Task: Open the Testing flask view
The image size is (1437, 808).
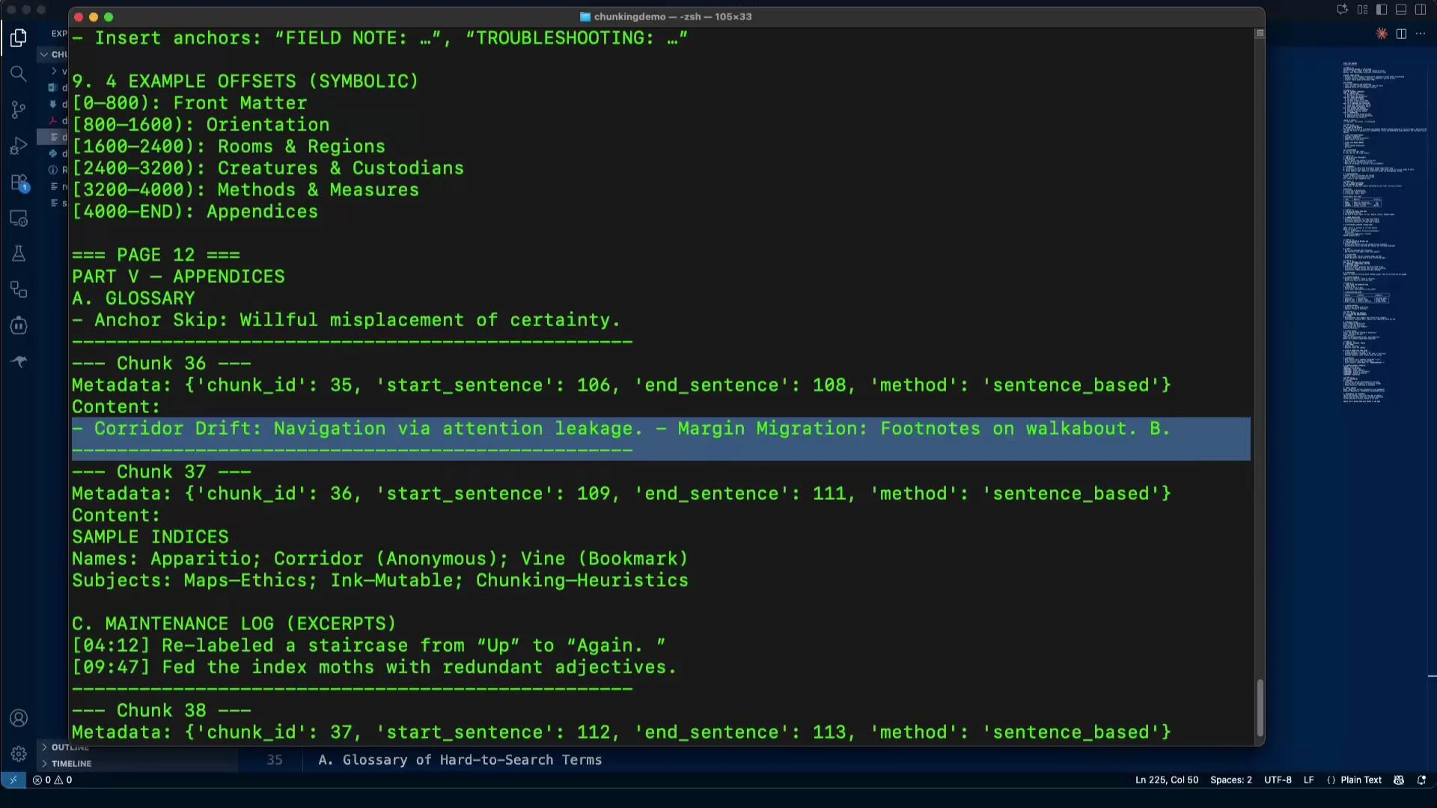Action: pyautogui.click(x=19, y=254)
